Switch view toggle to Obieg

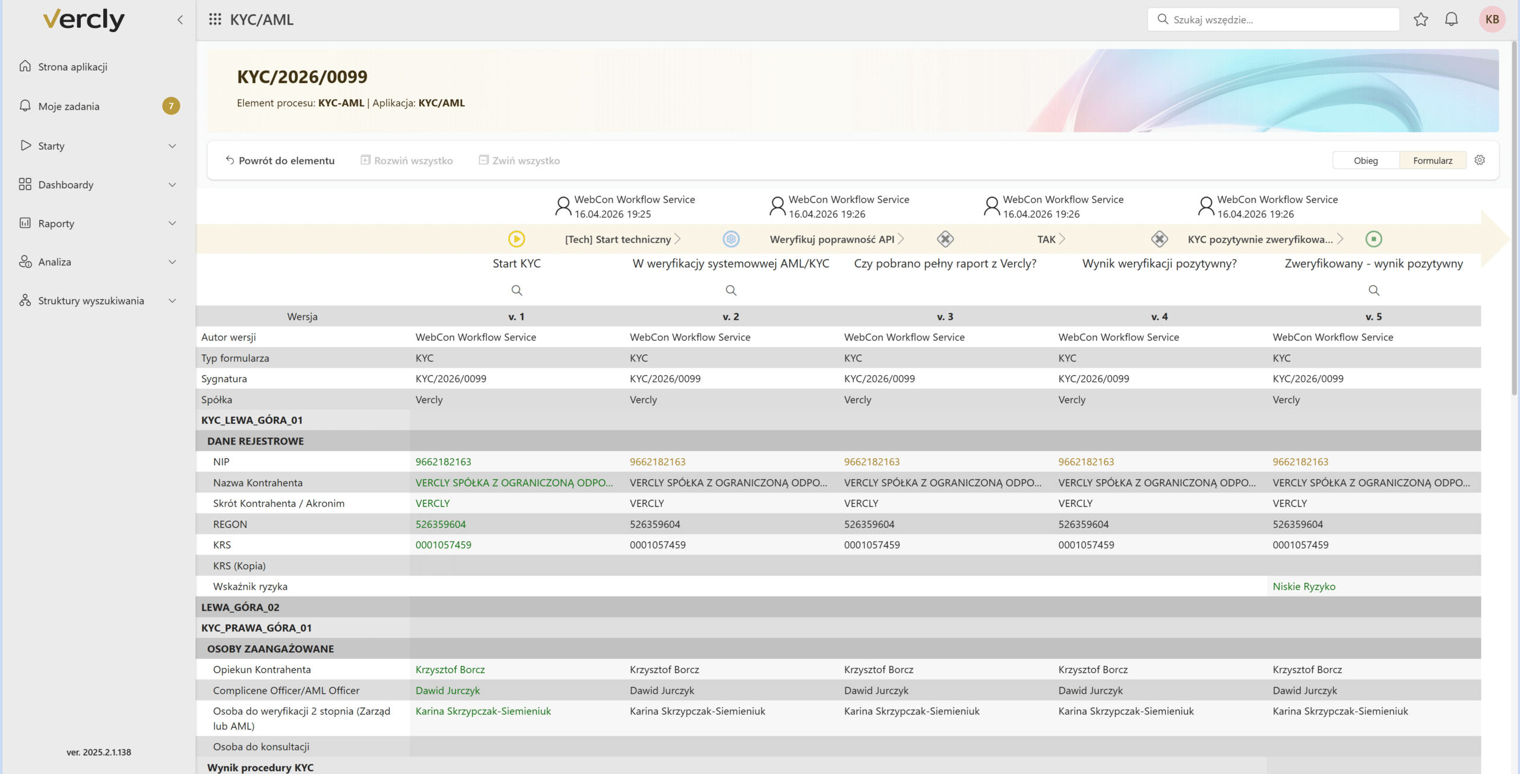(1366, 160)
